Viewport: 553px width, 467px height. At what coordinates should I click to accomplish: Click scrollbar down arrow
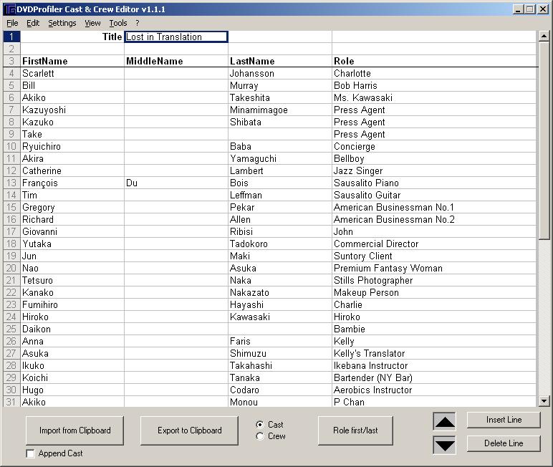click(x=544, y=401)
